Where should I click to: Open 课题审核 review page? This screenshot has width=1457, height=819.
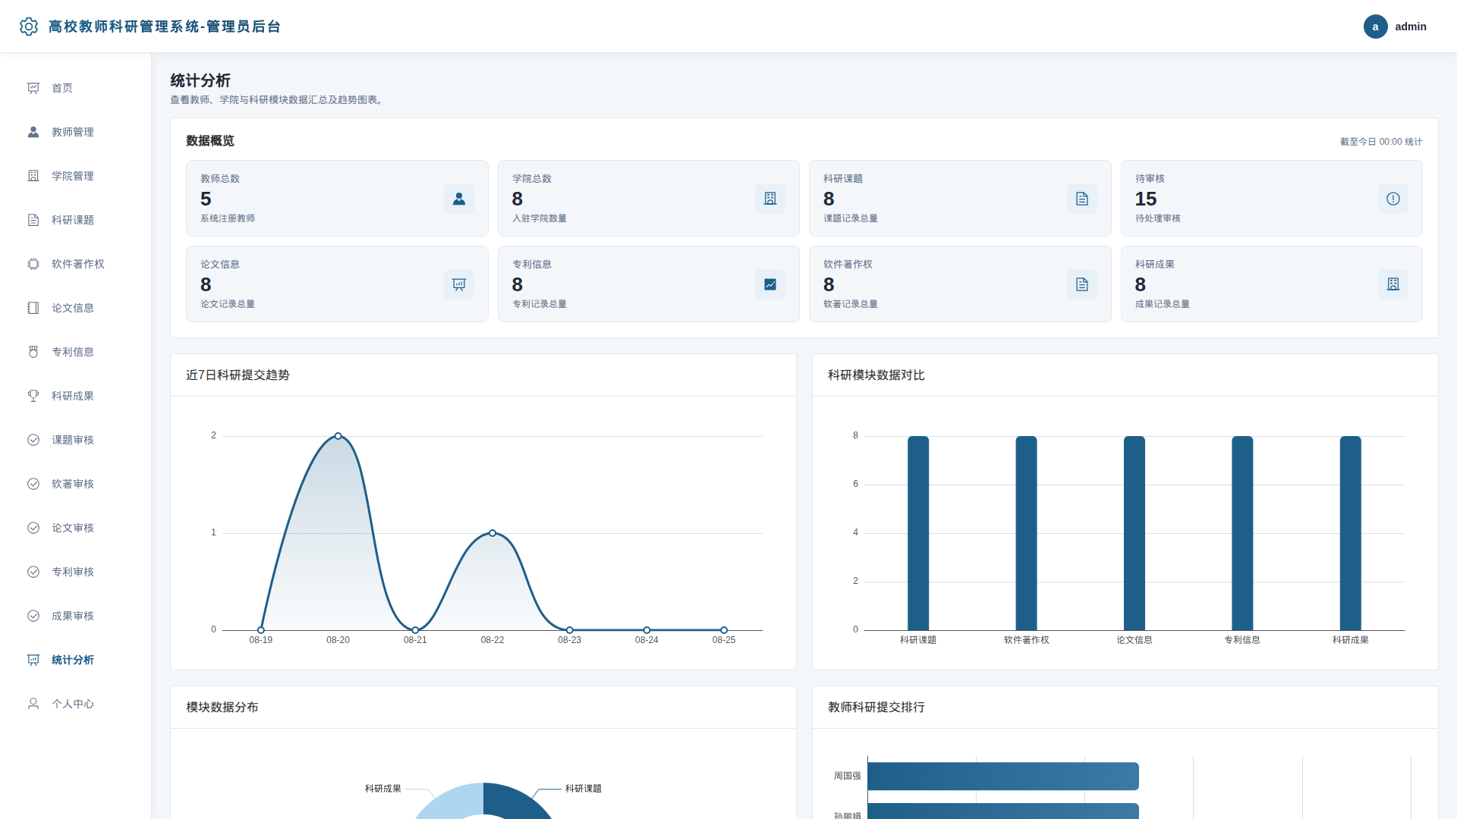click(x=76, y=440)
